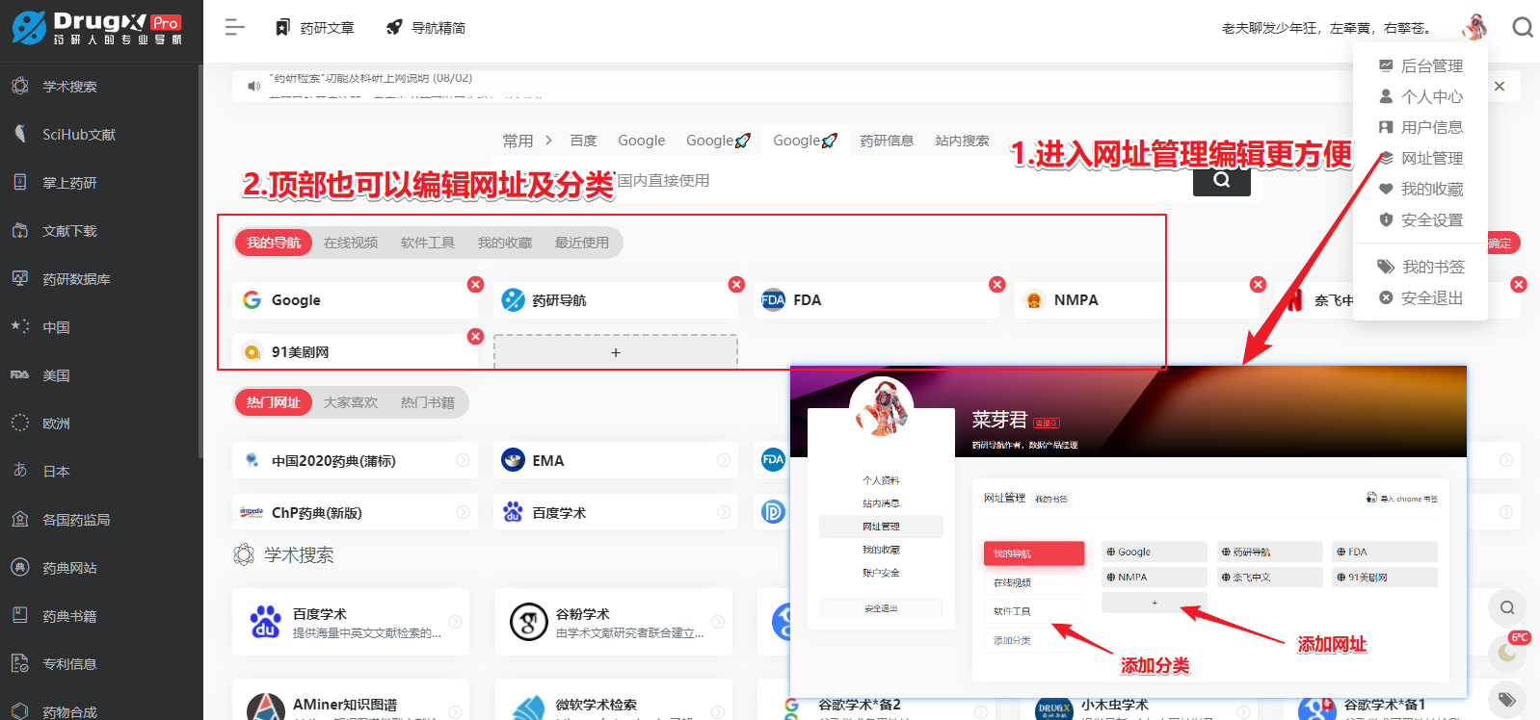Toggle the sidebar hamburger menu icon

pos(234,28)
